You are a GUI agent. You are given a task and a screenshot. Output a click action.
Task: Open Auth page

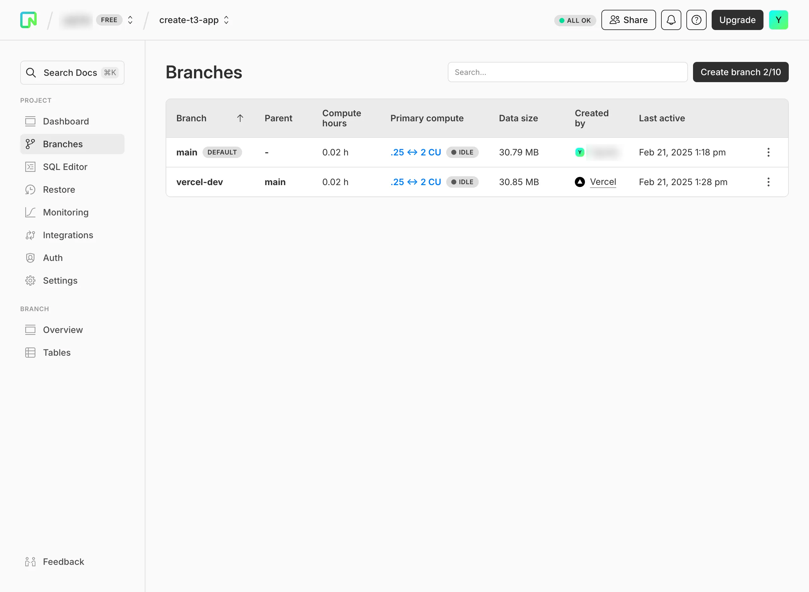tap(72, 258)
